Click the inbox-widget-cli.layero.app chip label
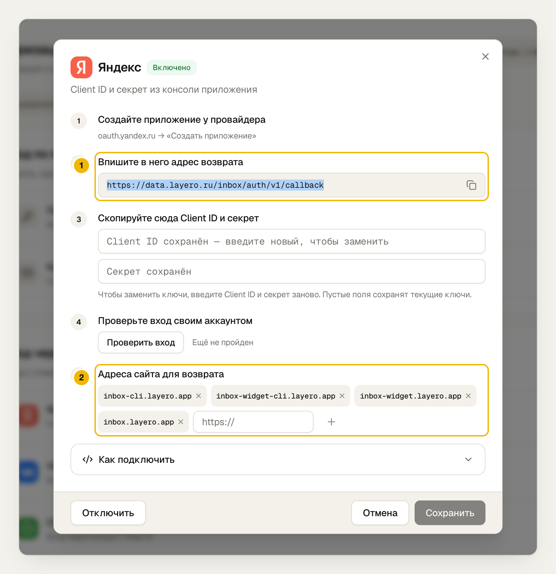556x574 pixels. pos(276,396)
